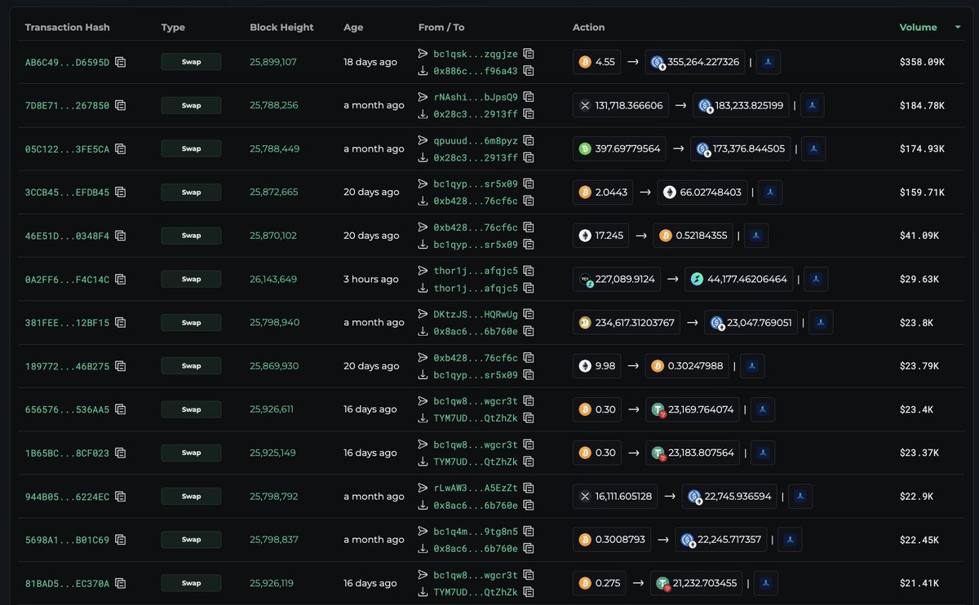Open the Volume sort dropdown arrow
979x605 pixels.
(958, 28)
